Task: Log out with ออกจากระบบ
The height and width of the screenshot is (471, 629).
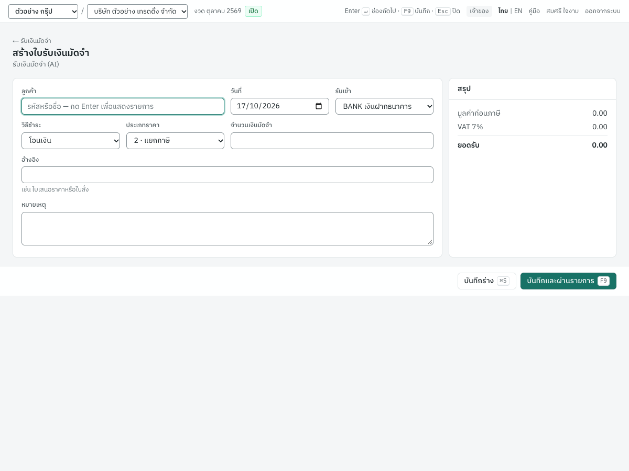Action: [x=603, y=11]
